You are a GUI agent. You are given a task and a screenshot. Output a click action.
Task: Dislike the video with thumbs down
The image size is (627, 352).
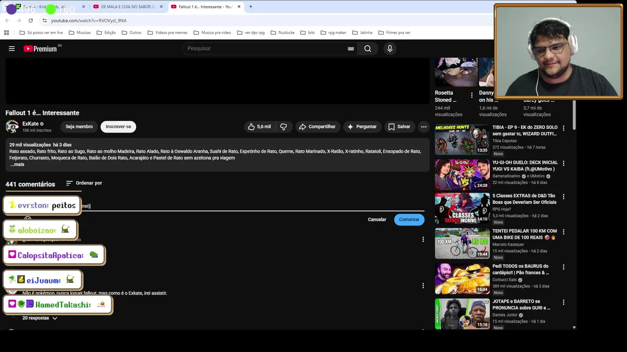[283, 127]
